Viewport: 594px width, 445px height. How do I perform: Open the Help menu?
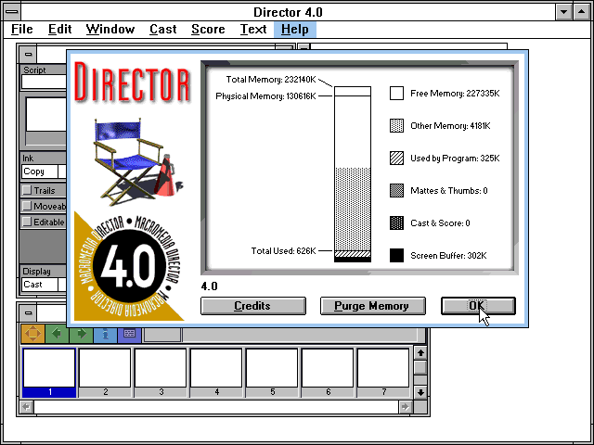click(295, 29)
